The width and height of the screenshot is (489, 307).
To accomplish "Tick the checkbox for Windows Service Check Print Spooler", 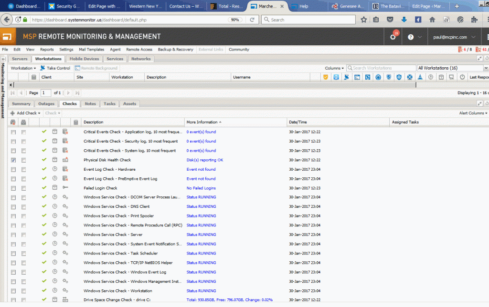I will (13, 216).
